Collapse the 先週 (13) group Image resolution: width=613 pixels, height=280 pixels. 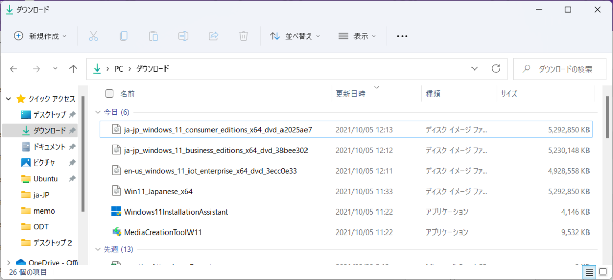(x=98, y=249)
